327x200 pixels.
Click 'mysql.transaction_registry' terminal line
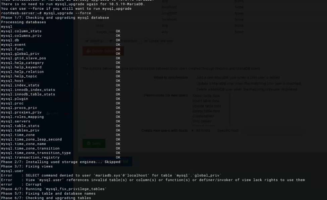tap(30, 158)
